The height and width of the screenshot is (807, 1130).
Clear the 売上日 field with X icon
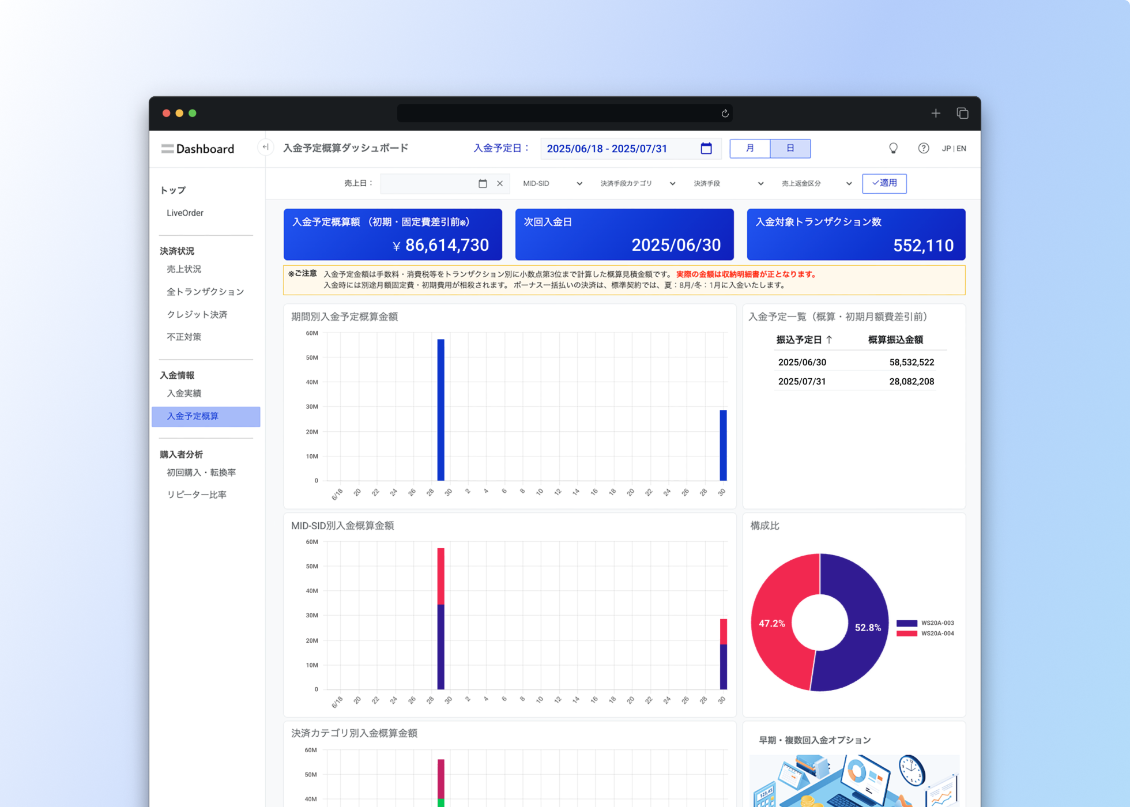[x=500, y=183]
